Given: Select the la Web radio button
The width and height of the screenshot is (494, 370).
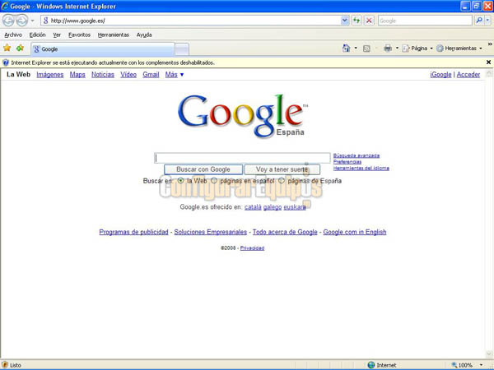Looking at the screenshot, I should point(180,181).
